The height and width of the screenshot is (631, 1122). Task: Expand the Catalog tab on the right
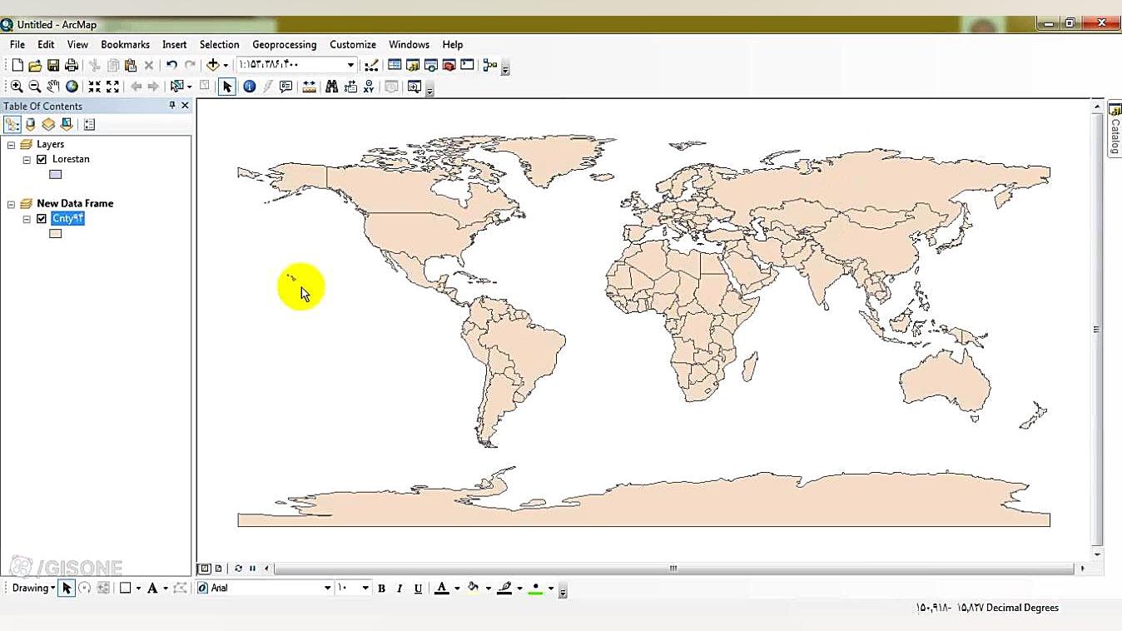tap(1115, 127)
